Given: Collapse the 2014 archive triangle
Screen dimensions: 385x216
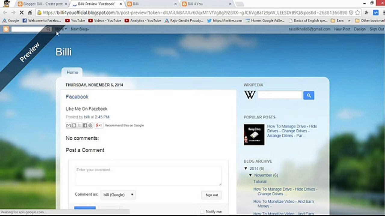Looking at the screenshot, I should 246,169.
